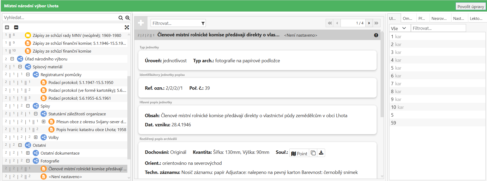487x181 pixels.
Task: Click the Vyhledat search input field
Action: (x=60, y=18)
